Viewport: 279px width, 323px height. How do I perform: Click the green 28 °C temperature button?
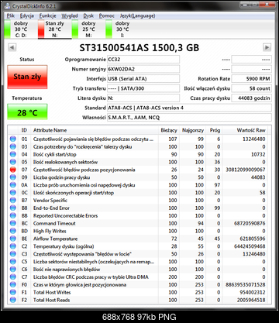click(x=27, y=112)
